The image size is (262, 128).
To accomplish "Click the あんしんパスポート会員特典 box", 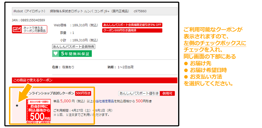I will pos(74,47).
